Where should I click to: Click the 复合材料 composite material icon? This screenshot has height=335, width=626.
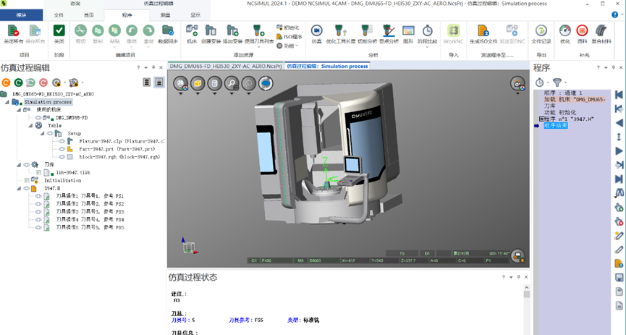coord(601,30)
